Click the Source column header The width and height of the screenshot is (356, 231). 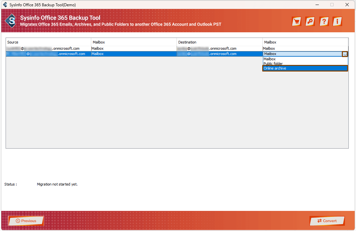point(48,42)
